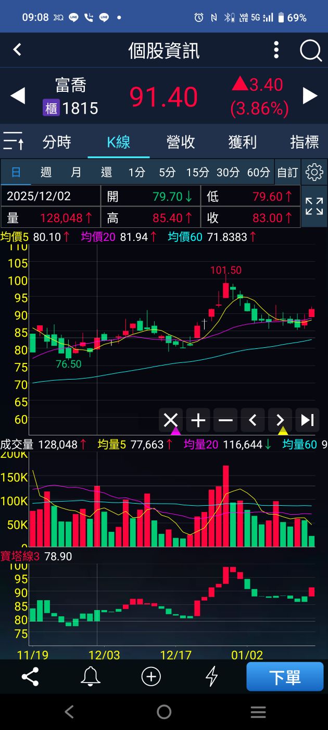Switch to previous stock with left triangle
The width and height of the screenshot is (328, 730).
tap(18, 96)
